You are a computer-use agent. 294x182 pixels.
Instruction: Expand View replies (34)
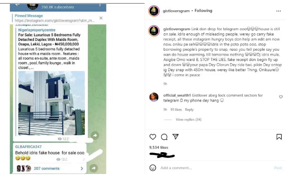tap(188, 120)
